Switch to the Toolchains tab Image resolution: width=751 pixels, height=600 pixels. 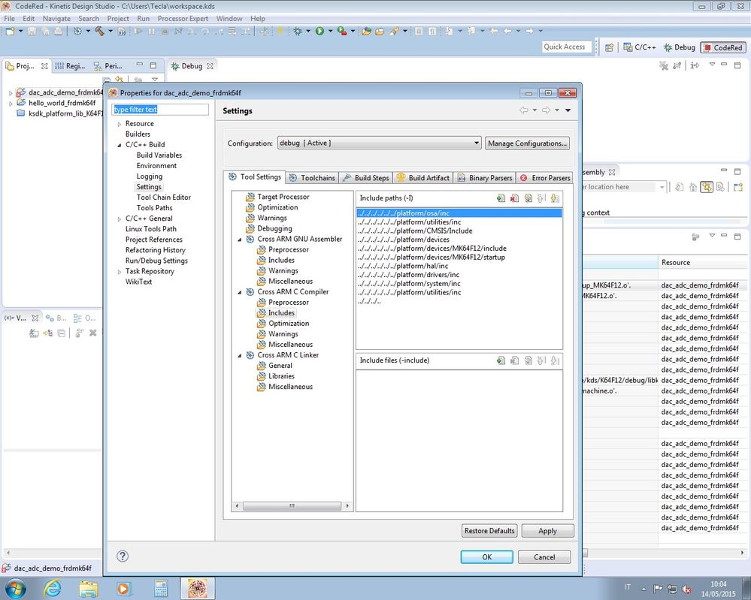coord(312,177)
